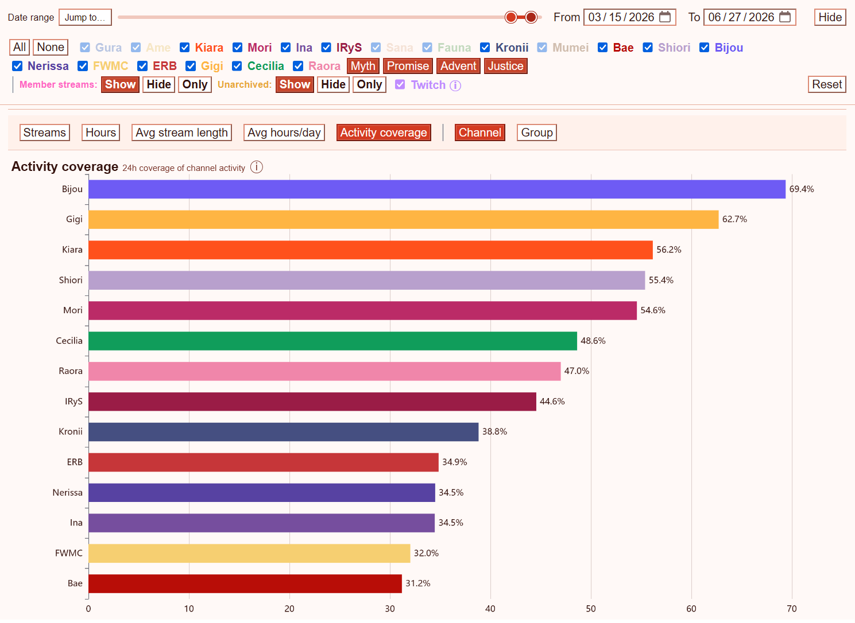Image resolution: width=855 pixels, height=623 pixels.
Task: Click the Shiori 55.4% bar
Action: (x=367, y=281)
